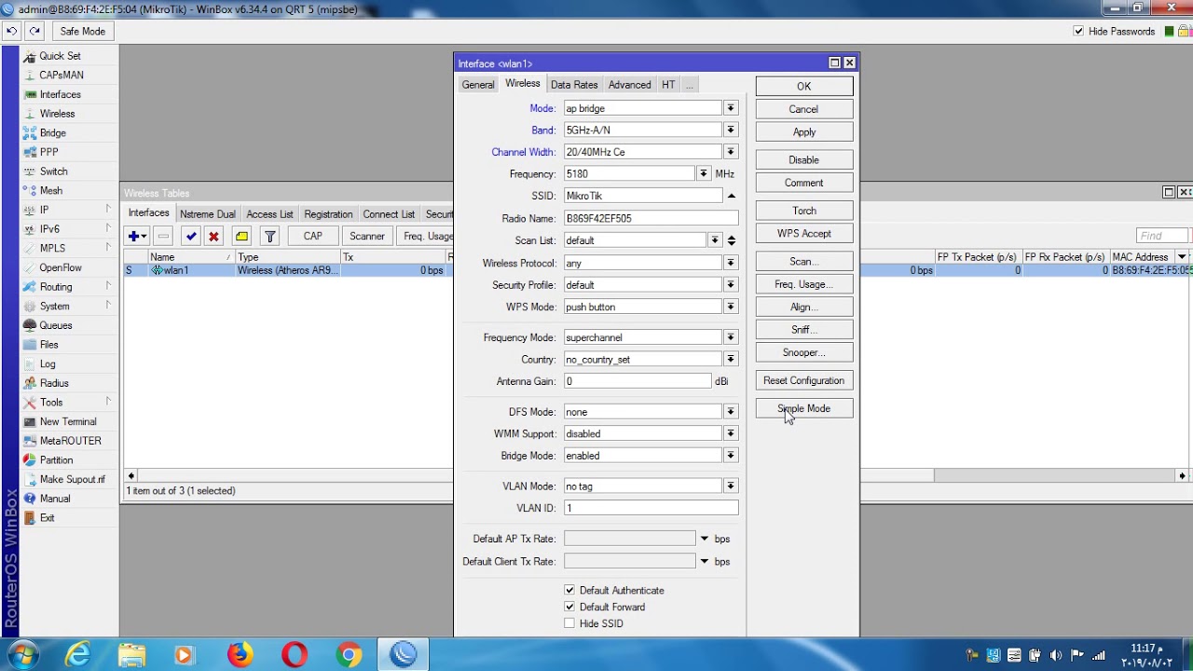Launch Opera from the taskbar
Viewport: 1193px width, 671px height.
point(295,656)
